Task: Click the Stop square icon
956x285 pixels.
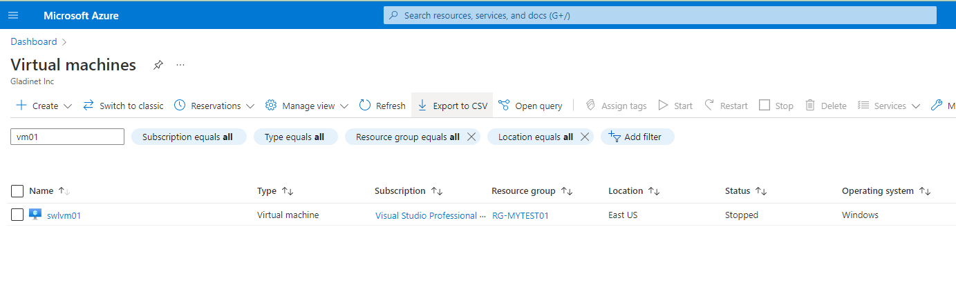Action: (x=765, y=106)
